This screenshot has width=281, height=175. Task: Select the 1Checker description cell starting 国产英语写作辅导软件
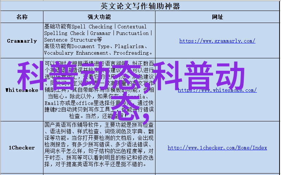[x=99, y=147]
